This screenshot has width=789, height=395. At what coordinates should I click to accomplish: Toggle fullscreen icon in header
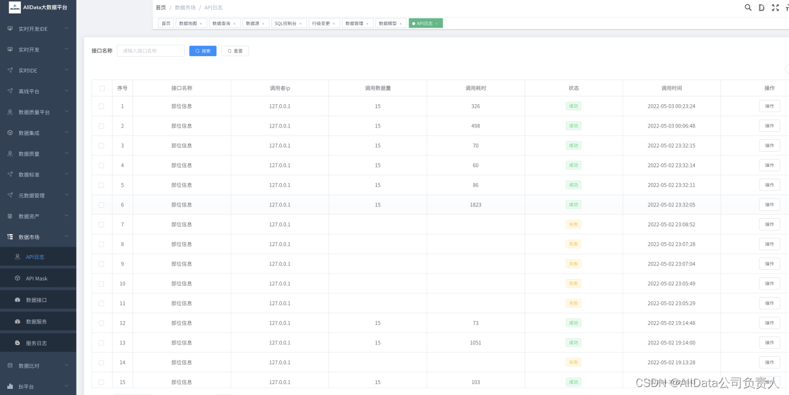(x=775, y=7)
